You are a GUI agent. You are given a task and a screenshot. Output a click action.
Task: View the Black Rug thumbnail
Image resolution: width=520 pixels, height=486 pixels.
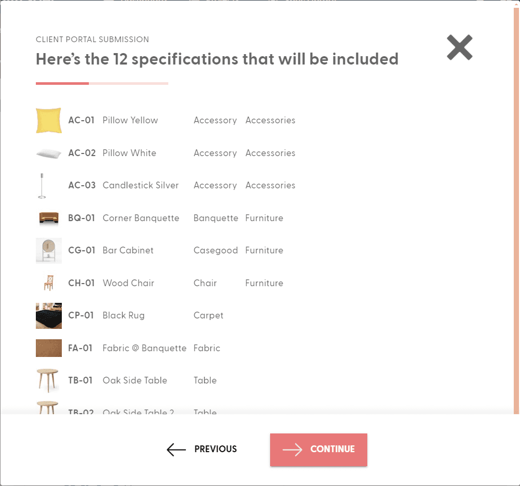(x=48, y=315)
